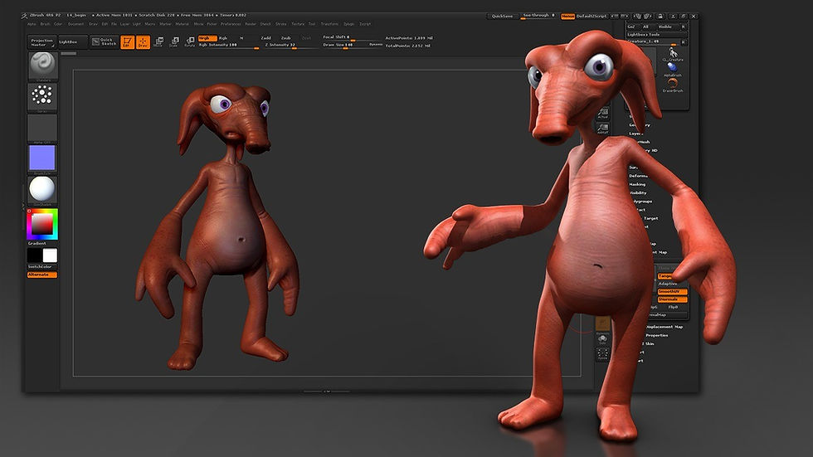The width and height of the screenshot is (813, 457).
Task: Open the current brush thumbnail selector
Action: (42, 66)
